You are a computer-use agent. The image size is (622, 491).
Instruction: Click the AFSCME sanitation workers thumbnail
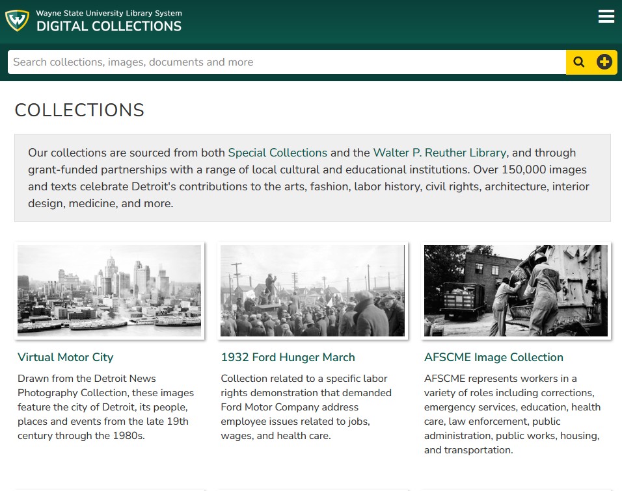click(516, 291)
